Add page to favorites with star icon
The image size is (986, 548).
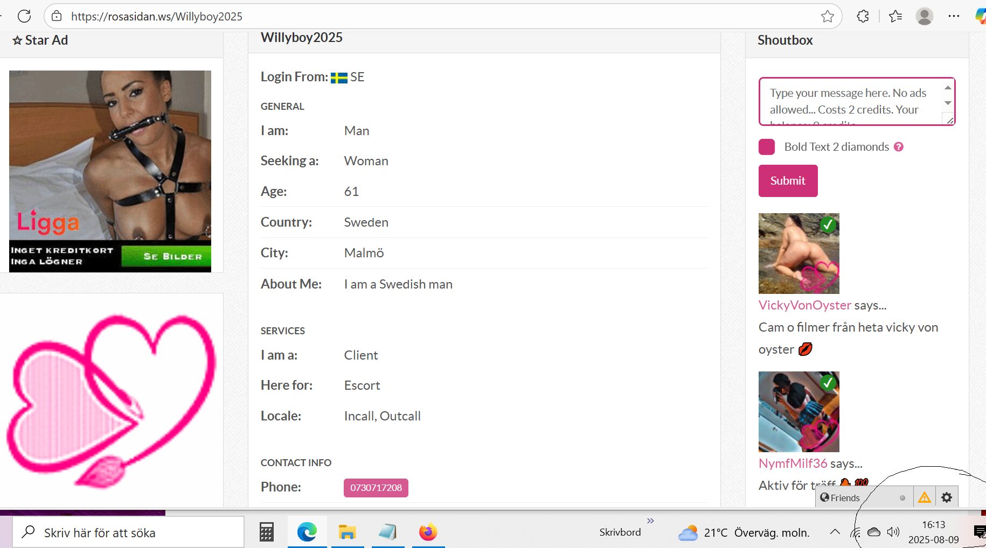click(828, 16)
